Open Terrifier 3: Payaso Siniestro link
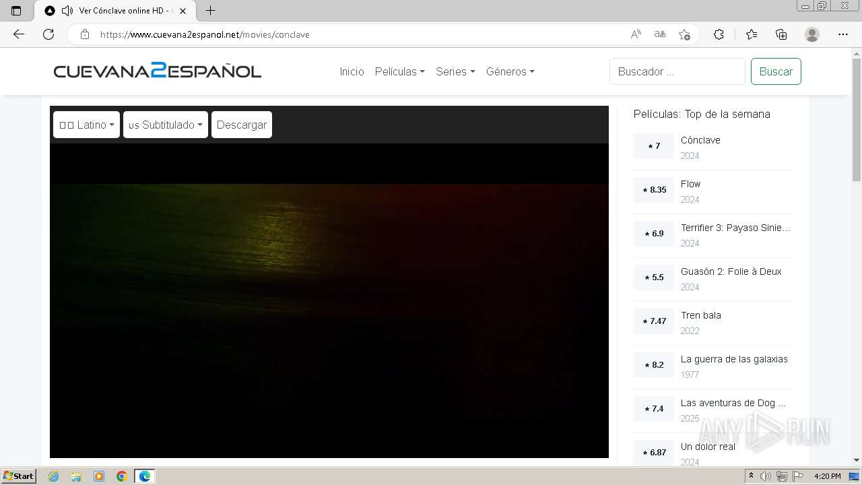 point(735,228)
